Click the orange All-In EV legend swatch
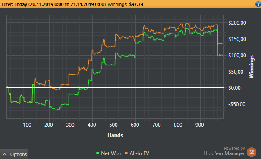 tap(126, 153)
